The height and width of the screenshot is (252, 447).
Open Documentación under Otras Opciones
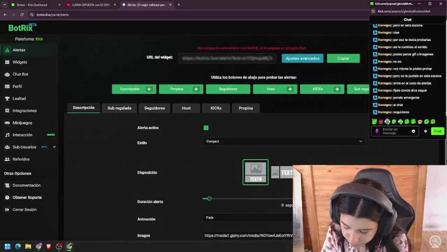tap(27, 185)
